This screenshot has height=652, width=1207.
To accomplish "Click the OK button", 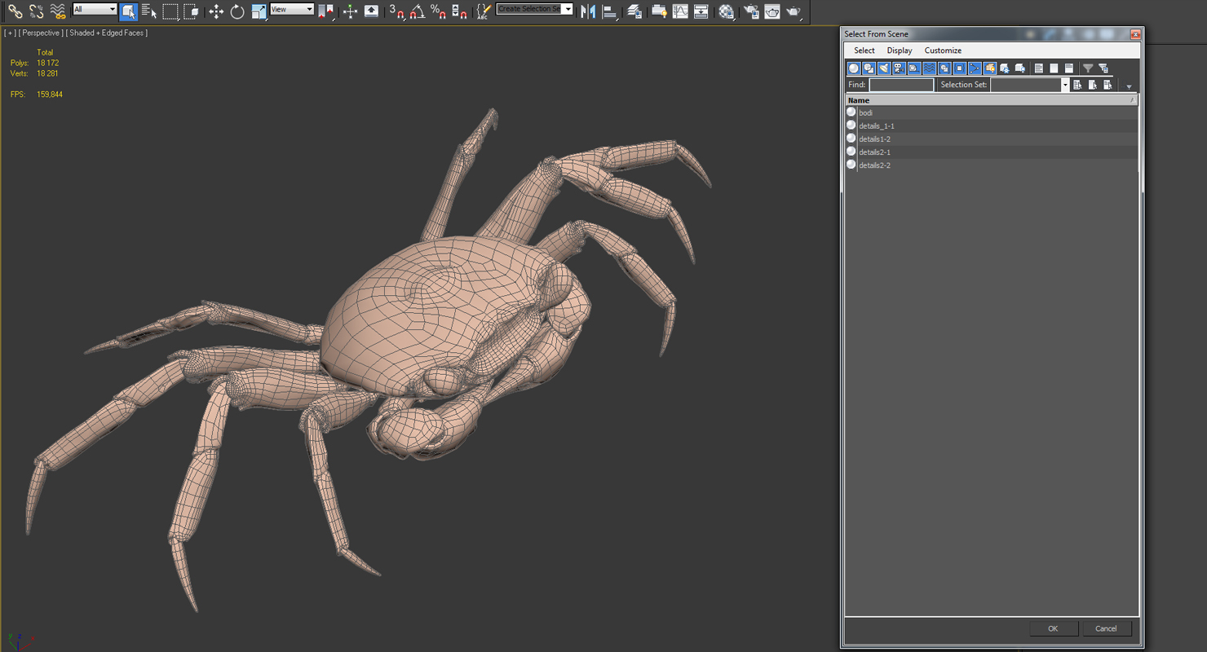I will [x=1052, y=628].
